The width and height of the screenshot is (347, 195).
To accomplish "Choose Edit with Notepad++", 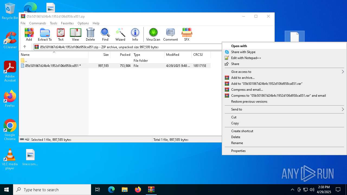I will click(285, 58).
